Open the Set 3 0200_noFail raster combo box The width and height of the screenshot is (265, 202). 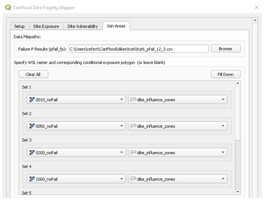coord(76,152)
